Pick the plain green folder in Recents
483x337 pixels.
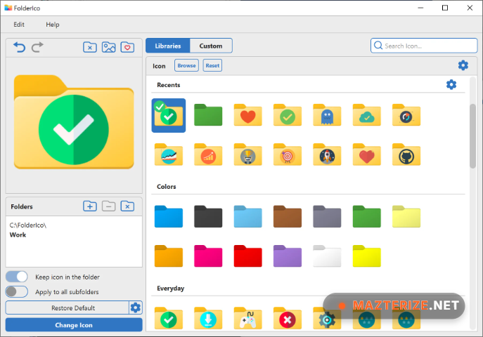coord(208,115)
